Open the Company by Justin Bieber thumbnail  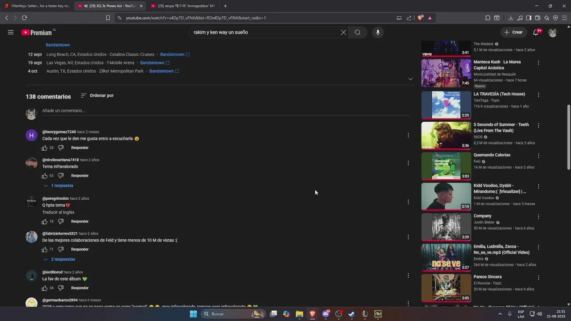coord(446,227)
